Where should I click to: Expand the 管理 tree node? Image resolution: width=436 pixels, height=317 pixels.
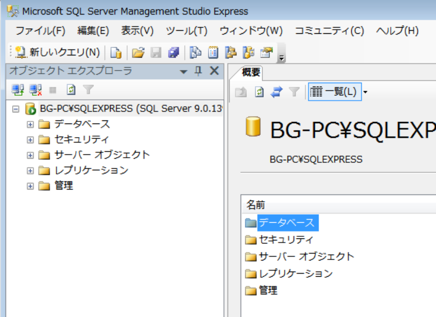coord(30,186)
